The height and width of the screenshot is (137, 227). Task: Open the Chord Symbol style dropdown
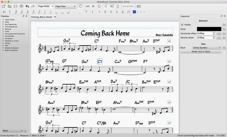coord(207,48)
